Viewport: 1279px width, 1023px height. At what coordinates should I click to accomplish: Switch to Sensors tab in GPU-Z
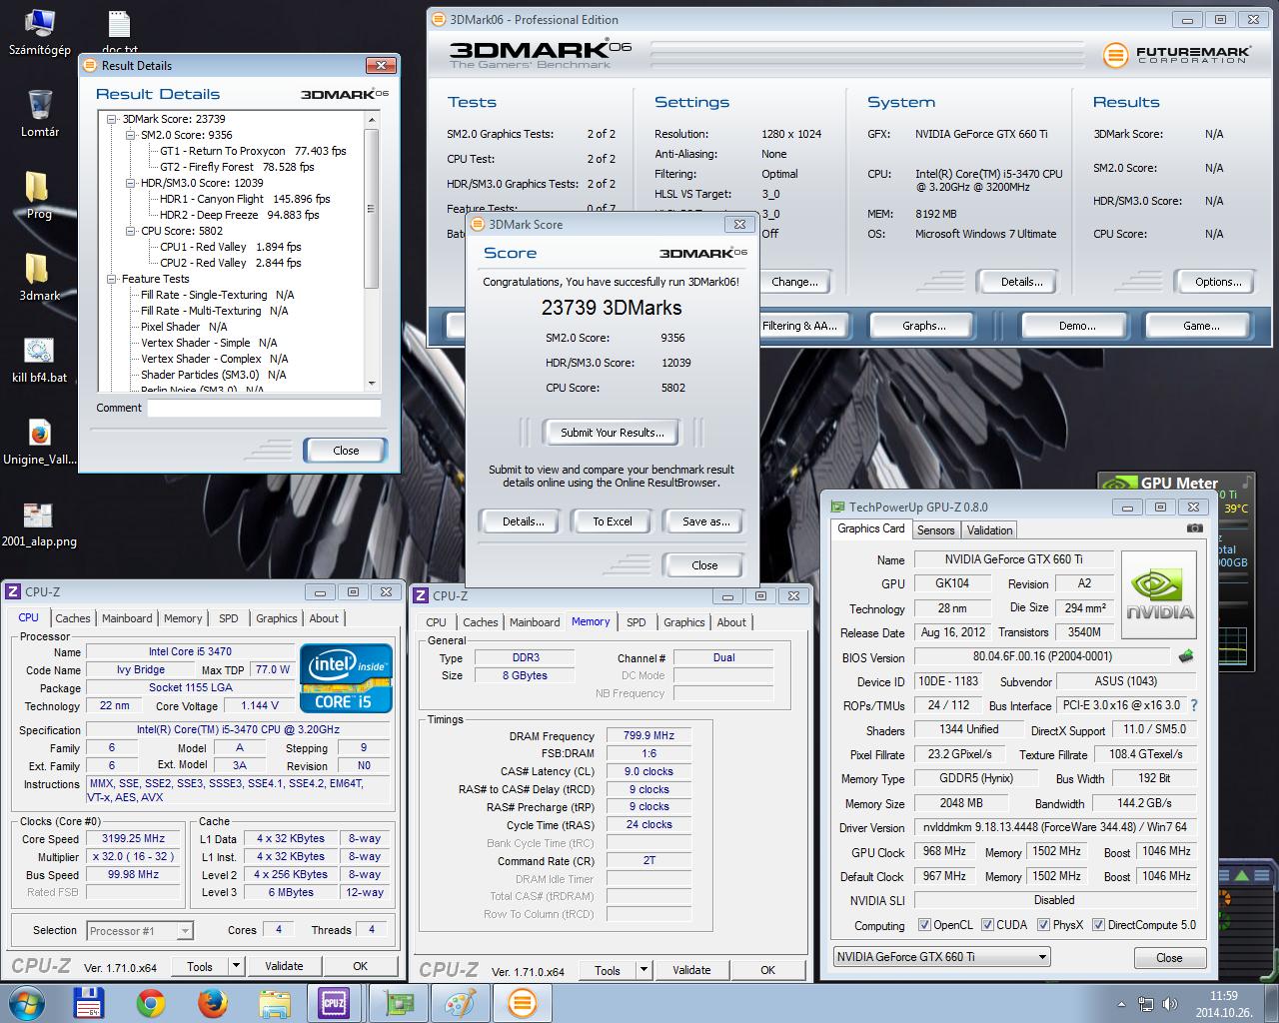pyautogui.click(x=936, y=530)
